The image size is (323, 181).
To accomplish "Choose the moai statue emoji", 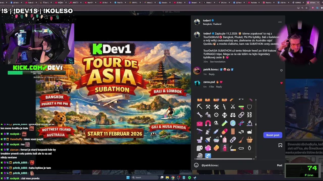I will click(200, 156).
